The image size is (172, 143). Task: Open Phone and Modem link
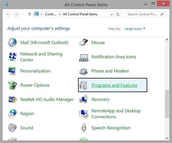point(110,71)
